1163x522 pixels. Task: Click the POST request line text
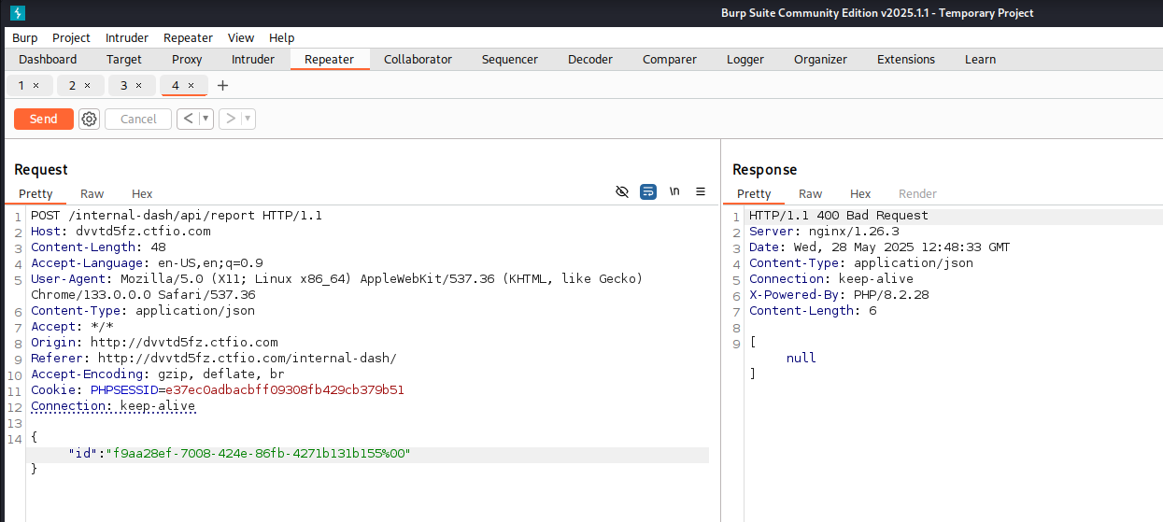coord(177,215)
